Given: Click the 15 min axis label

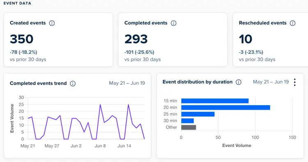Looking at the screenshot, I should pos(170,101).
